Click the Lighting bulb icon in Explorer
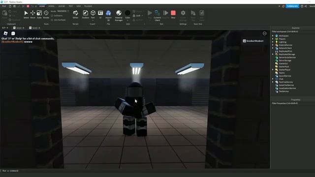The image size is (315, 177). (277, 42)
